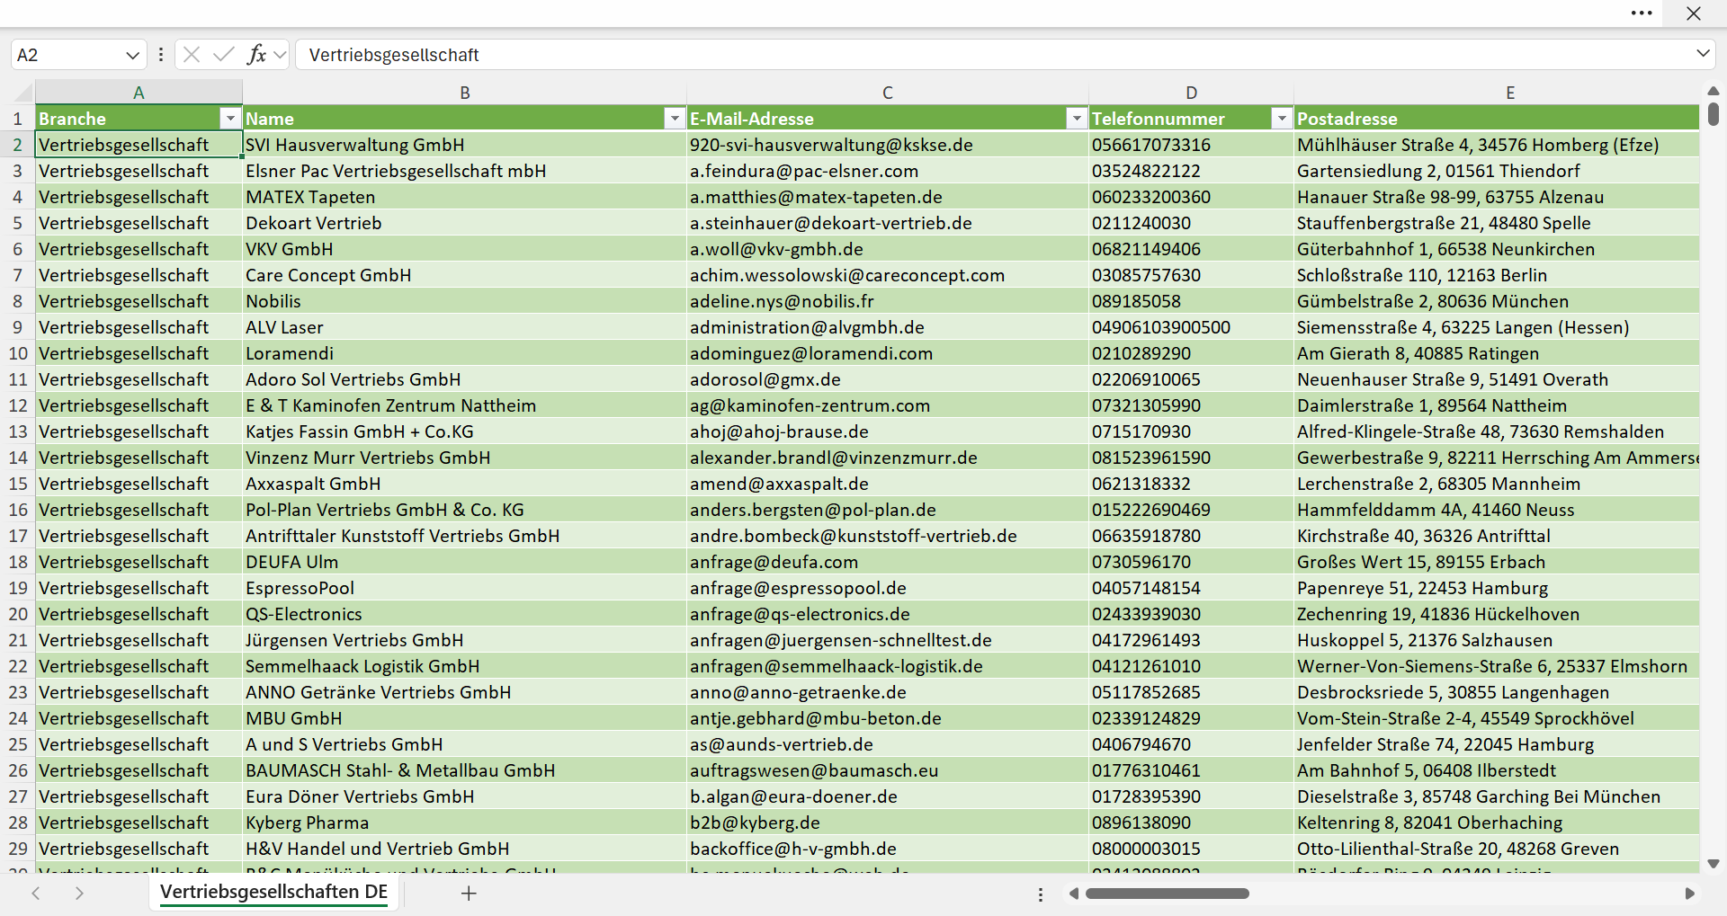Select cell with MATEX Tapeten

464,197
